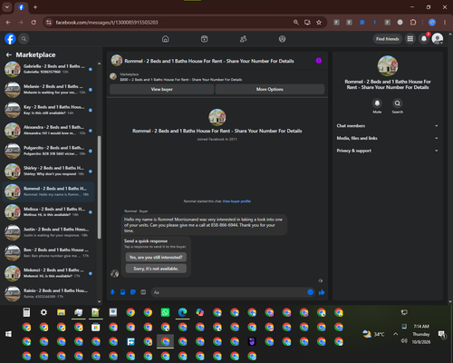This screenshot has height=363, width=453.
Task: Open WhatsApp from the taskbar
Action: [x=165, y=312]
